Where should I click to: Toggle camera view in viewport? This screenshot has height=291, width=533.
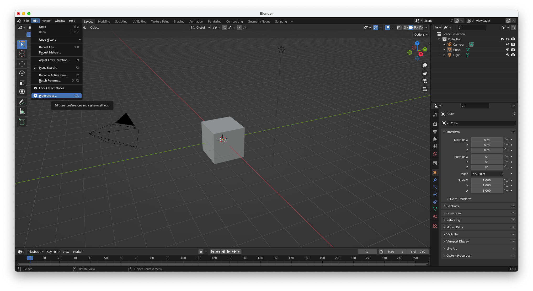(x=424, y=81)
